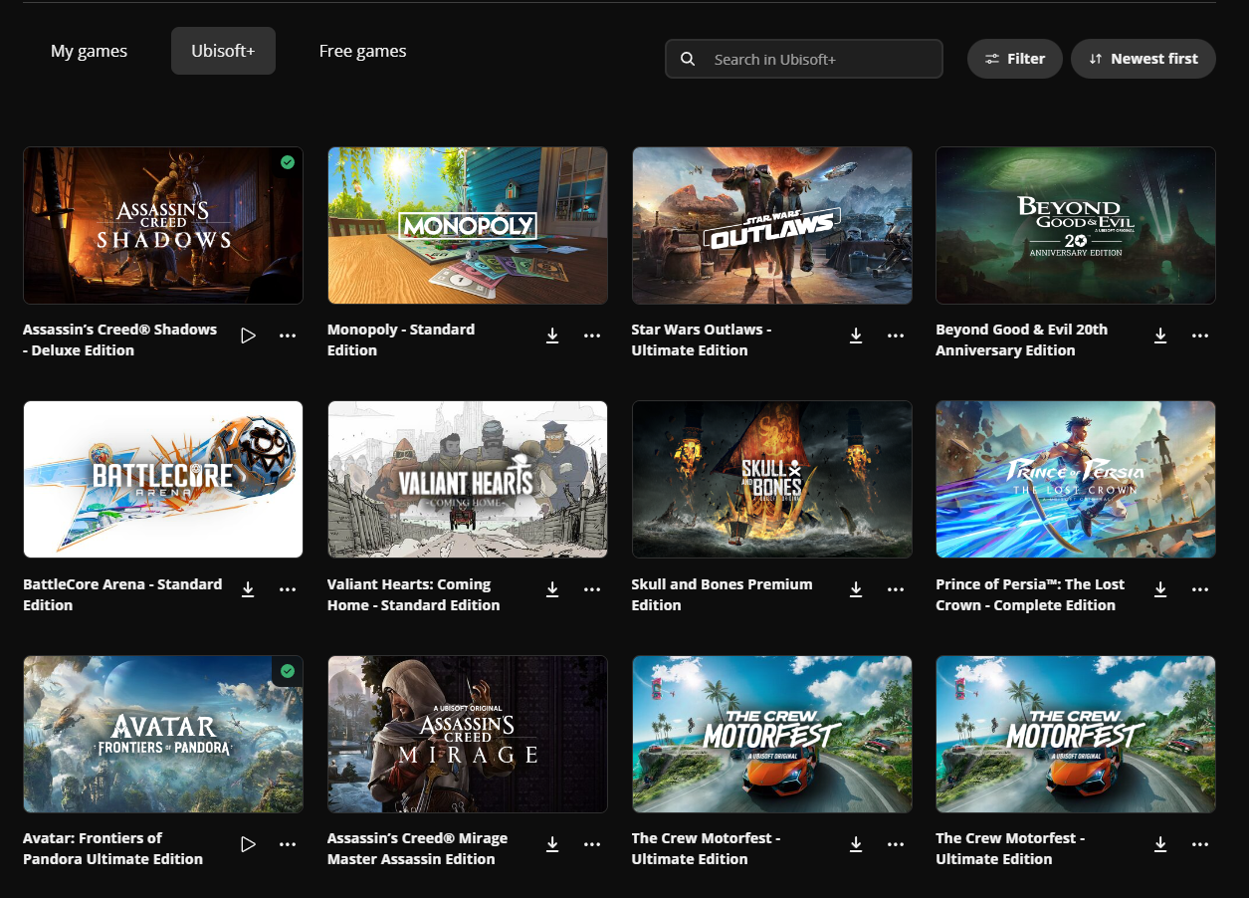Open more options for Valiant Hearts
This screenshot has width=1249, height=898.
(x=592, y=589)
